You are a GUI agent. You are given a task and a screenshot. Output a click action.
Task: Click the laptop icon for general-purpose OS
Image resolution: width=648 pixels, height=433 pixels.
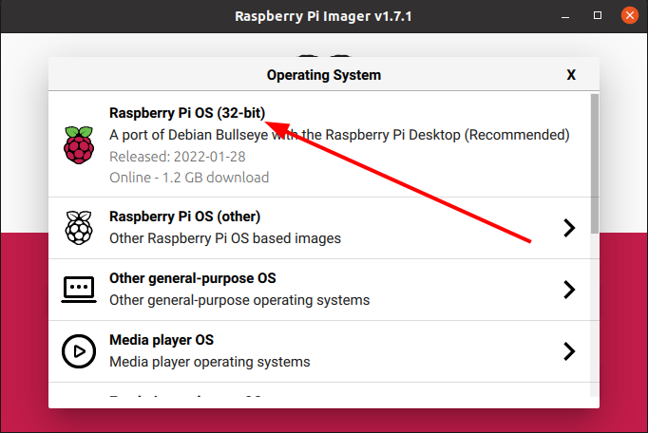79,290
